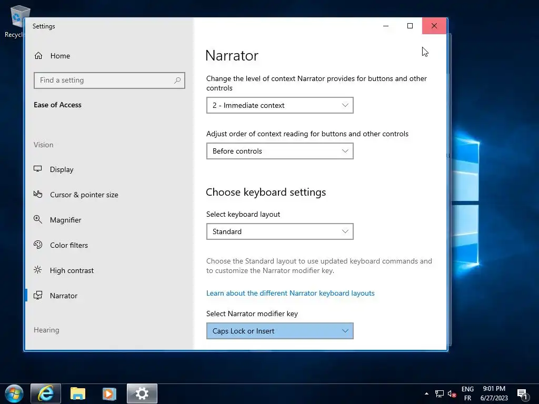Click ENG FR language indicator
539x404 pixels.
467,393
